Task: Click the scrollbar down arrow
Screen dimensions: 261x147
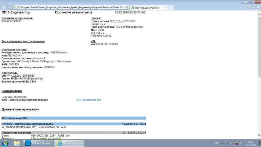Action: [259, 135]
